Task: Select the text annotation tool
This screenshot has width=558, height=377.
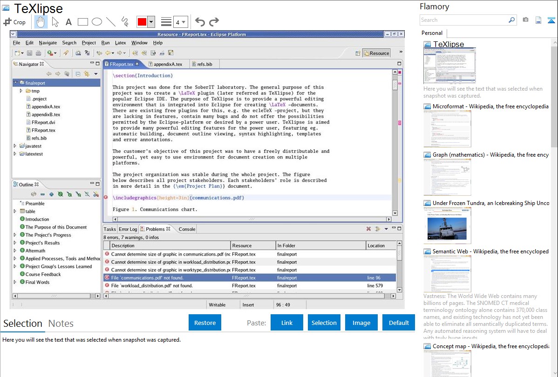Action: tap(68, 22)
